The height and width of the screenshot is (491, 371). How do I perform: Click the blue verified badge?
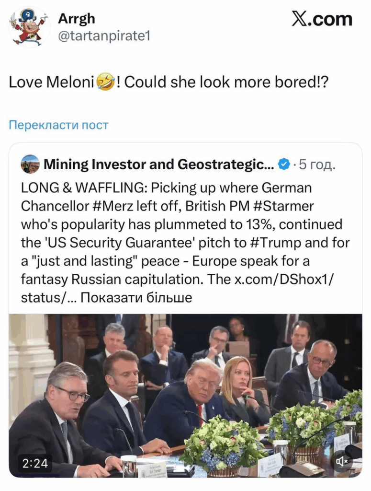[x=284, y=164]
